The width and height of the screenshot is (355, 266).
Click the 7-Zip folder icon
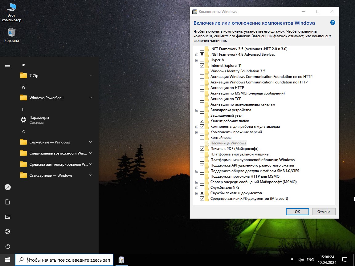pos(23,75)
